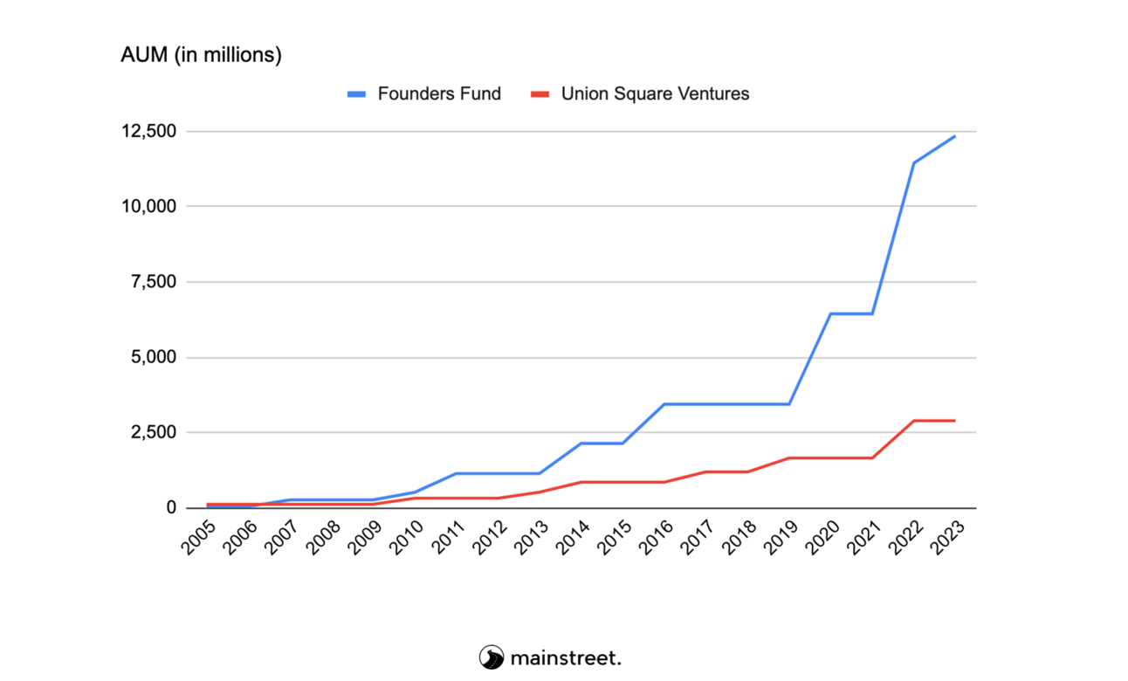This screenshot has width=1128, height=681.
Task: Click the 2019 x-axis label
Action: [781, 536]
